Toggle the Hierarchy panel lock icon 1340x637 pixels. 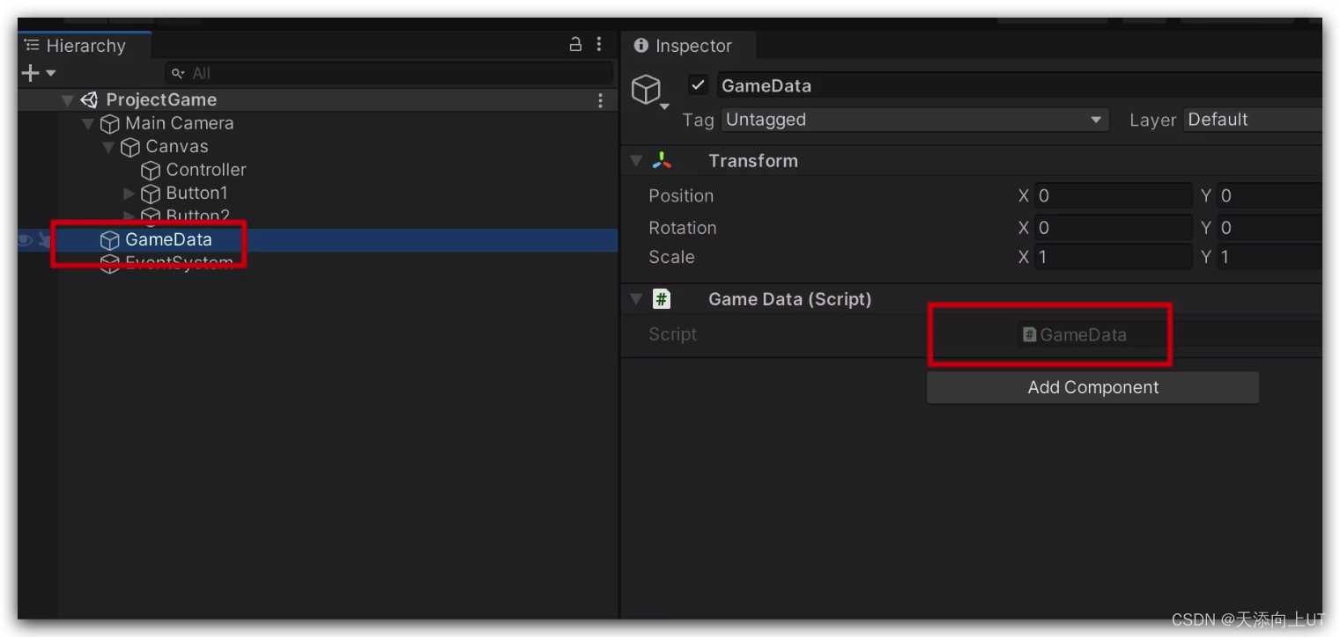click(575, 44)
